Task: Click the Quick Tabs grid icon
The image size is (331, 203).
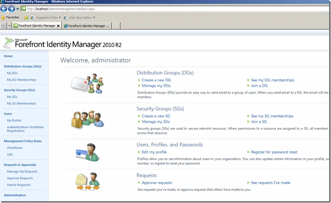Action: [3, 26]
